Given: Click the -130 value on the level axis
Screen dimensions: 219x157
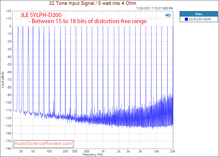Looking at the screenshot, I should (x=8, y=126).
